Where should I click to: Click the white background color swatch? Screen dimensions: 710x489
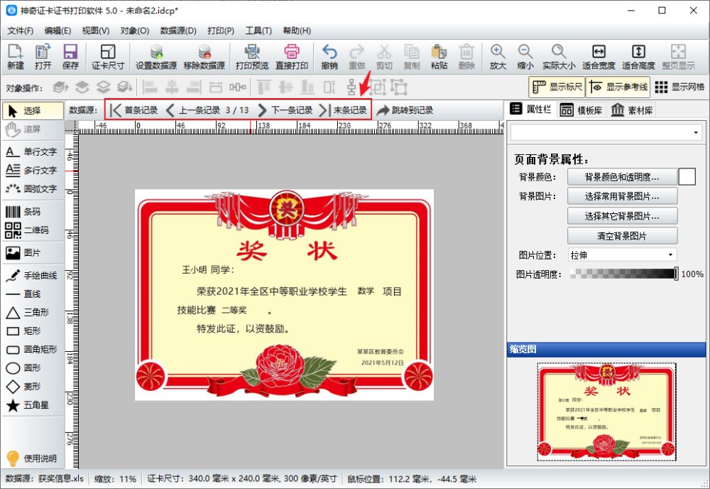click(x=687, y=176)
